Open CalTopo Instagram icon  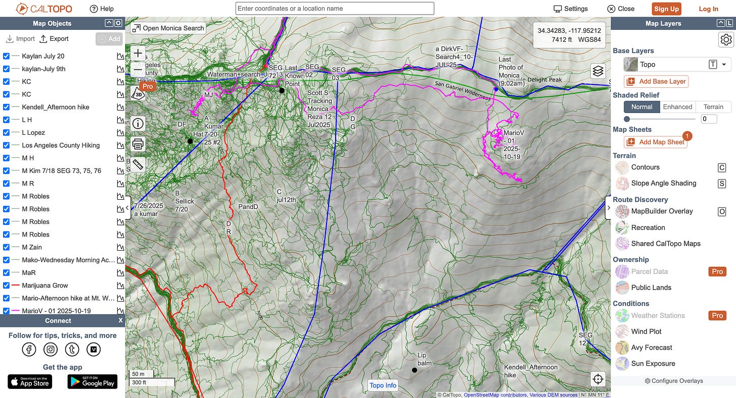[x=51, y=349]
